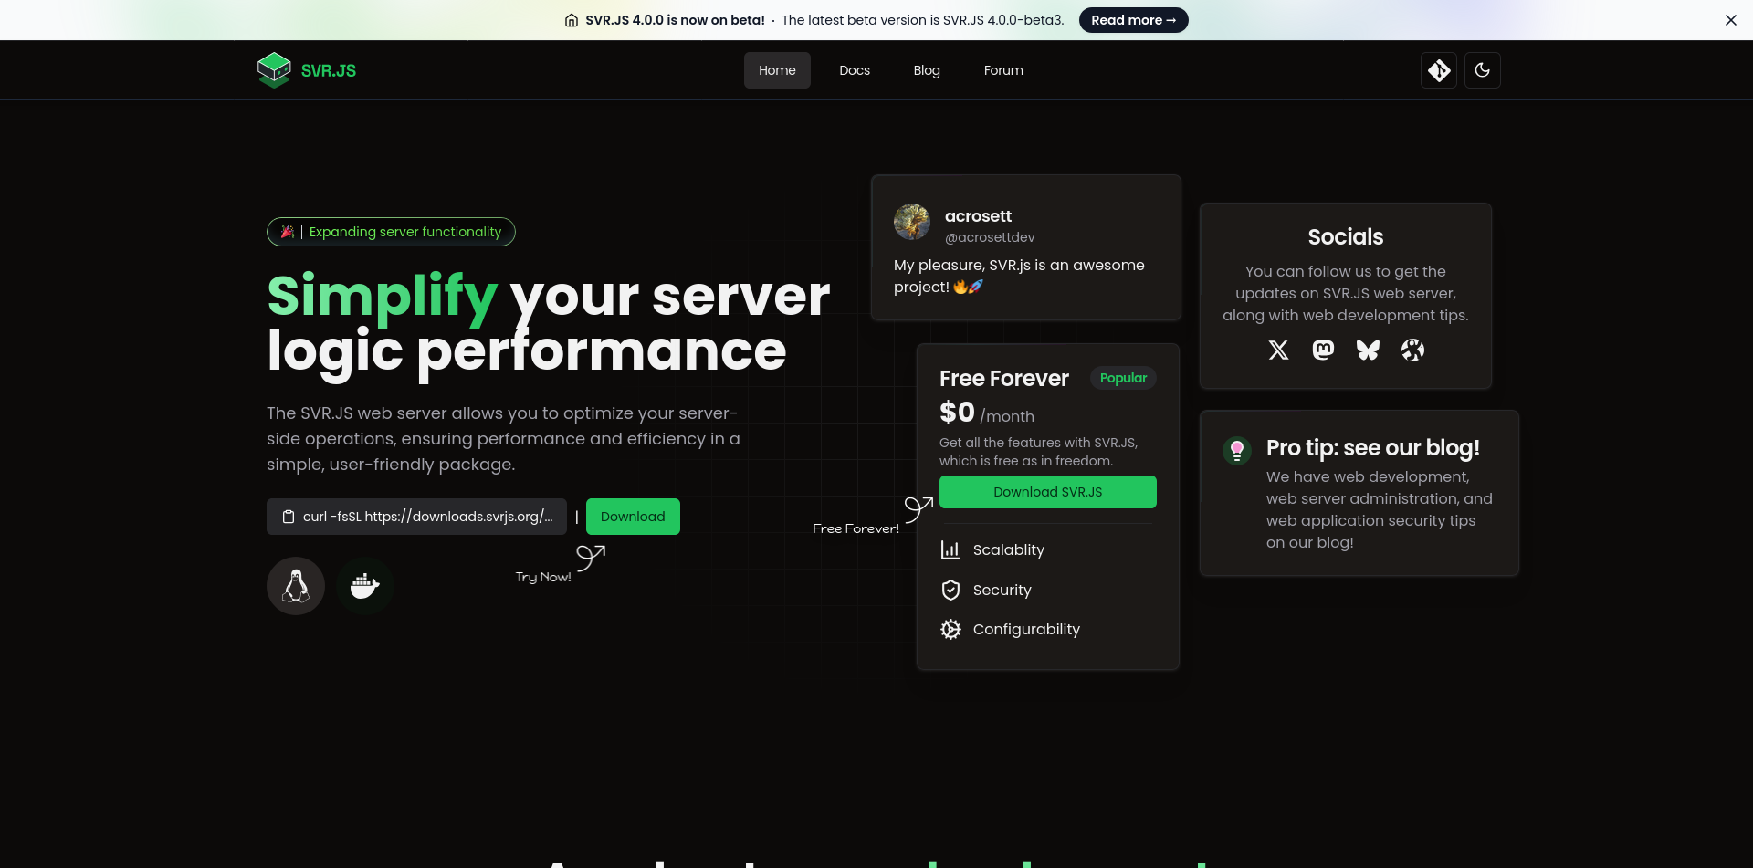The image size is (1753, 868).
Task: Click the Scalablity chart icon
Action: coord(950,549)
